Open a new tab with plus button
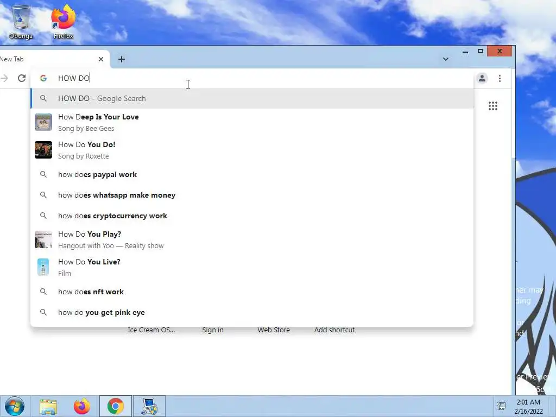 point(122,59)
